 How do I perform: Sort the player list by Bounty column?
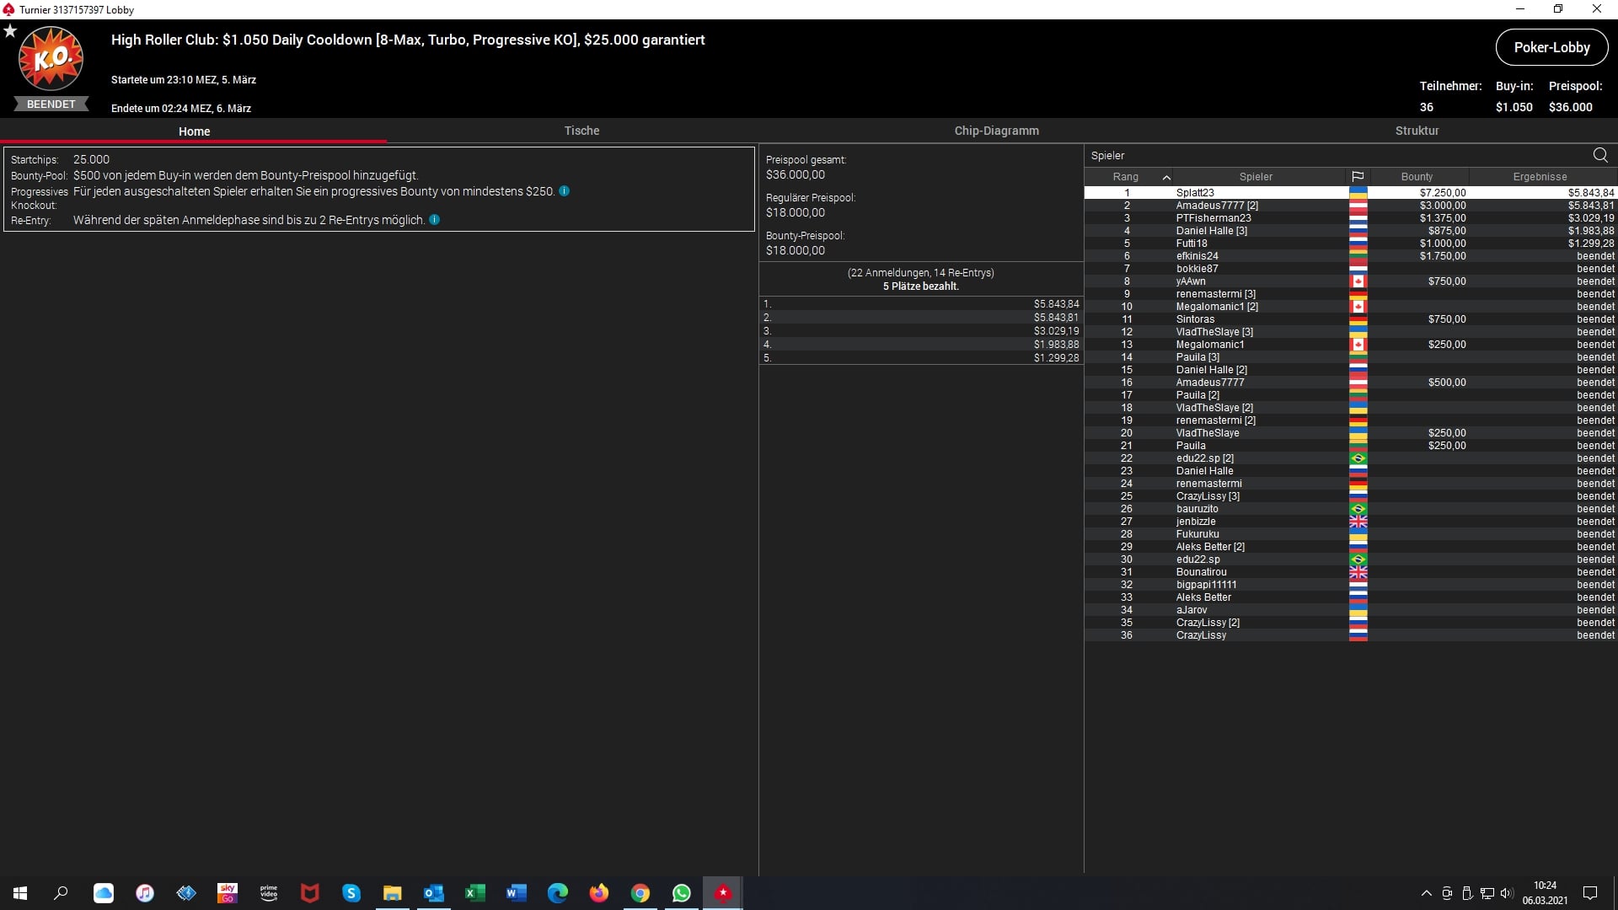1417,177
